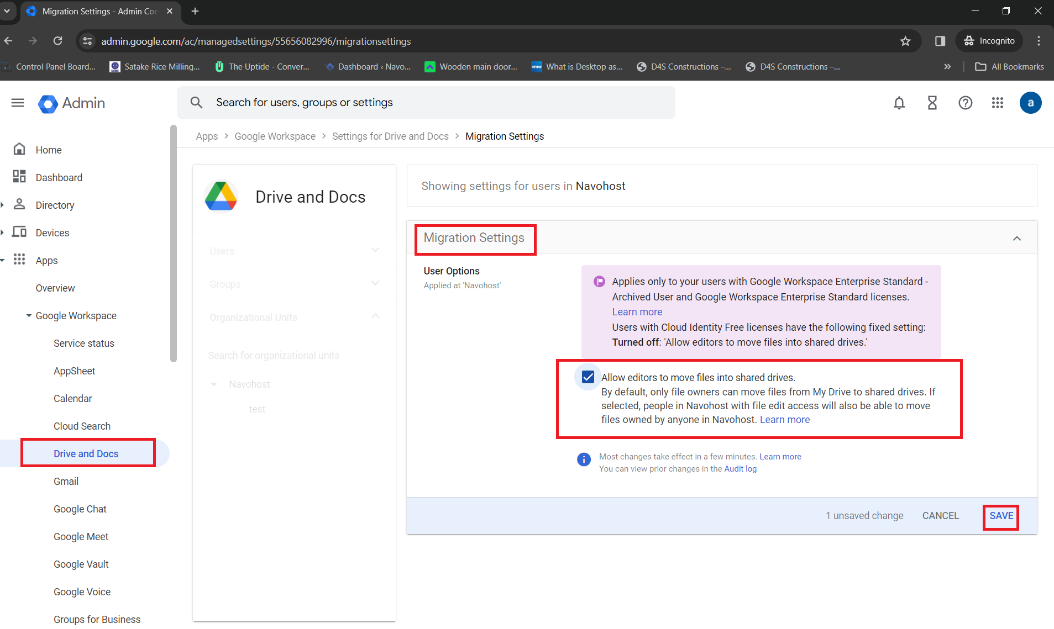
Task: Bookmark this page with star icon
Action: coord(905,41)
